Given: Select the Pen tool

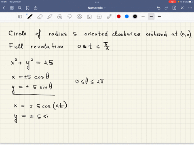Looking at the screenshot, I should click(30, 17).
